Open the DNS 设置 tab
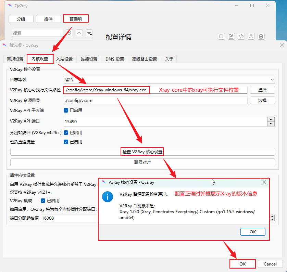Screen dimensions: 287x272 click(115, 59)
